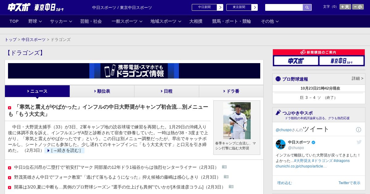This screenshot has width=370, height=194.
Task: Click red bullet icon before 石川昂 article
Action: 10,168
